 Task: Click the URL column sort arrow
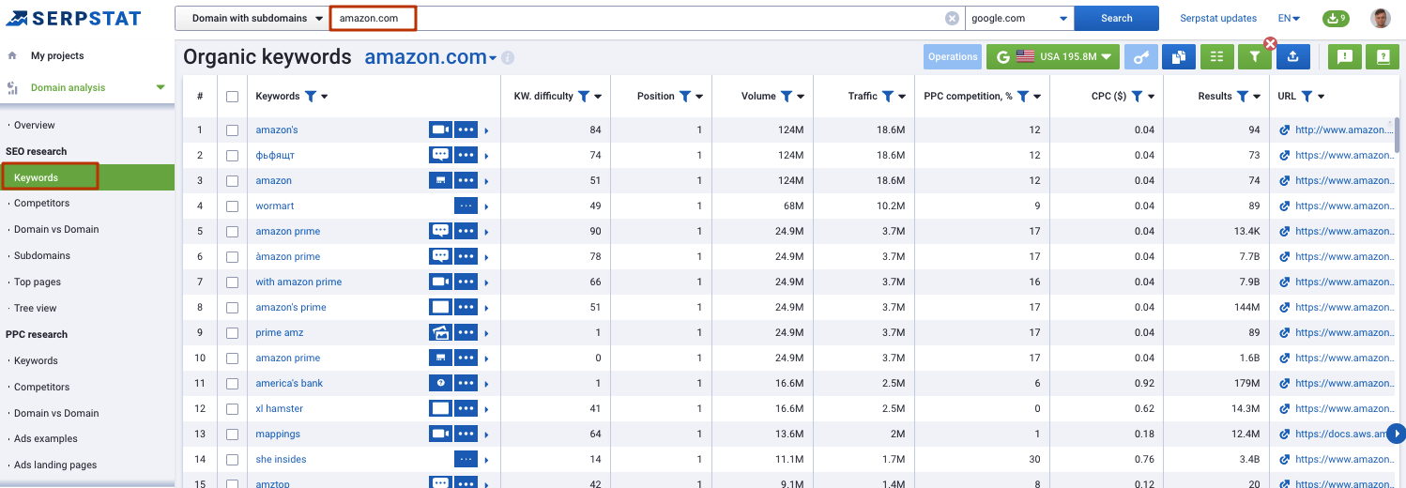click(1322, 97)
